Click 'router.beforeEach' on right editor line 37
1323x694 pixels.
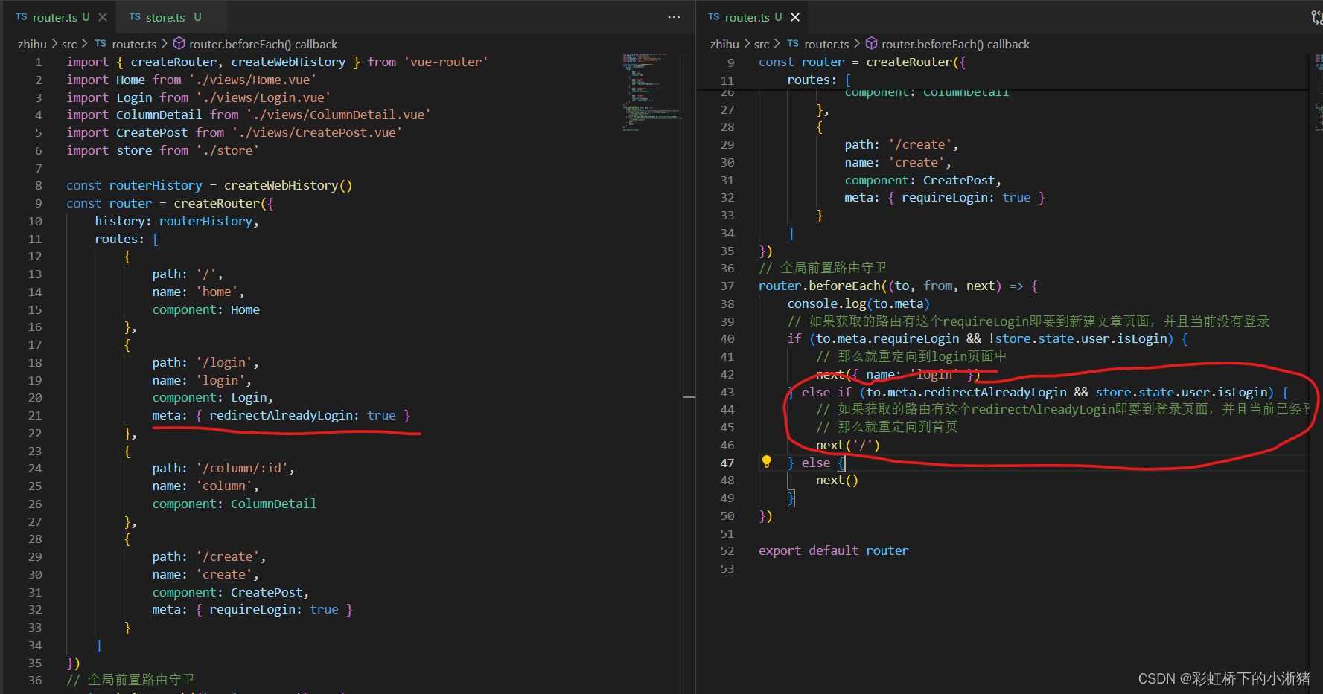point(819,286)
